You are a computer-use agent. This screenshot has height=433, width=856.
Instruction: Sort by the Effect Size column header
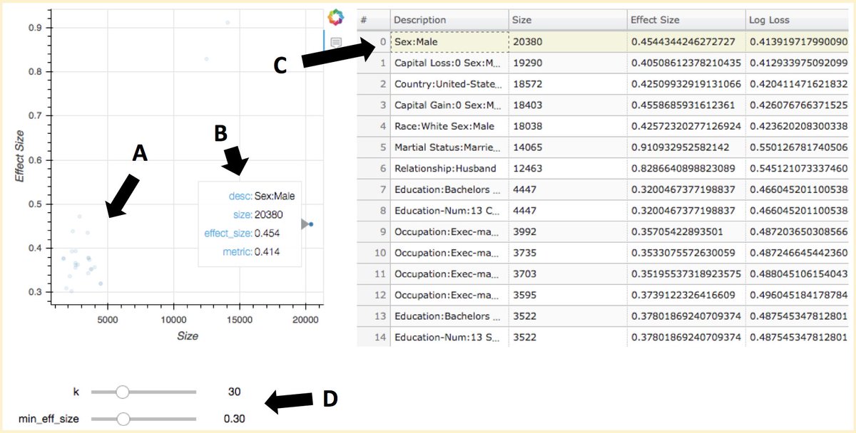685,21
